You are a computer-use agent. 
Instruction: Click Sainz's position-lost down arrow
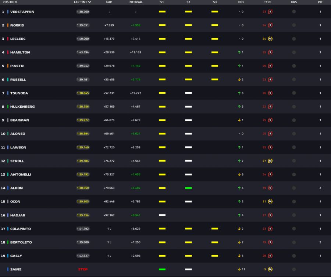(239, 269)
